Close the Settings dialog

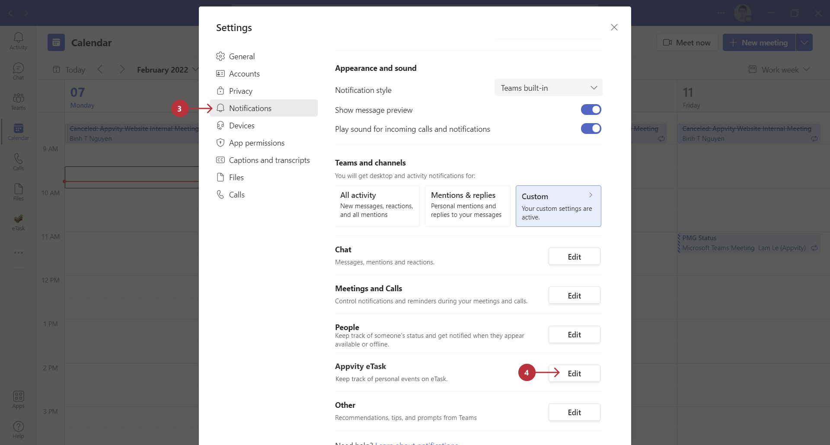[x=614, y=27]
